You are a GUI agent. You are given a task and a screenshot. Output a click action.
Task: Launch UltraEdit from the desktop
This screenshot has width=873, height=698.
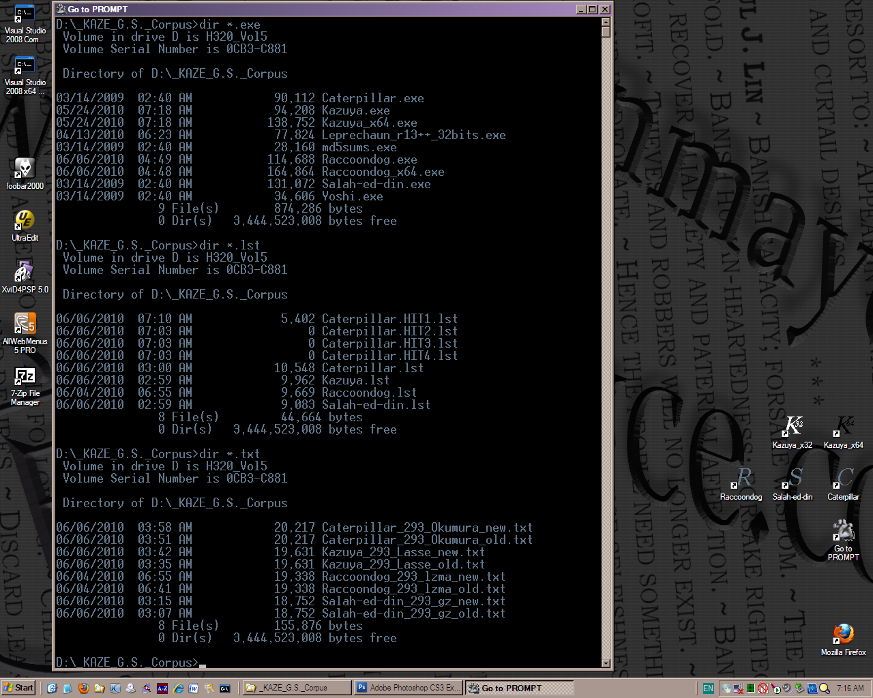coord(25,220)
